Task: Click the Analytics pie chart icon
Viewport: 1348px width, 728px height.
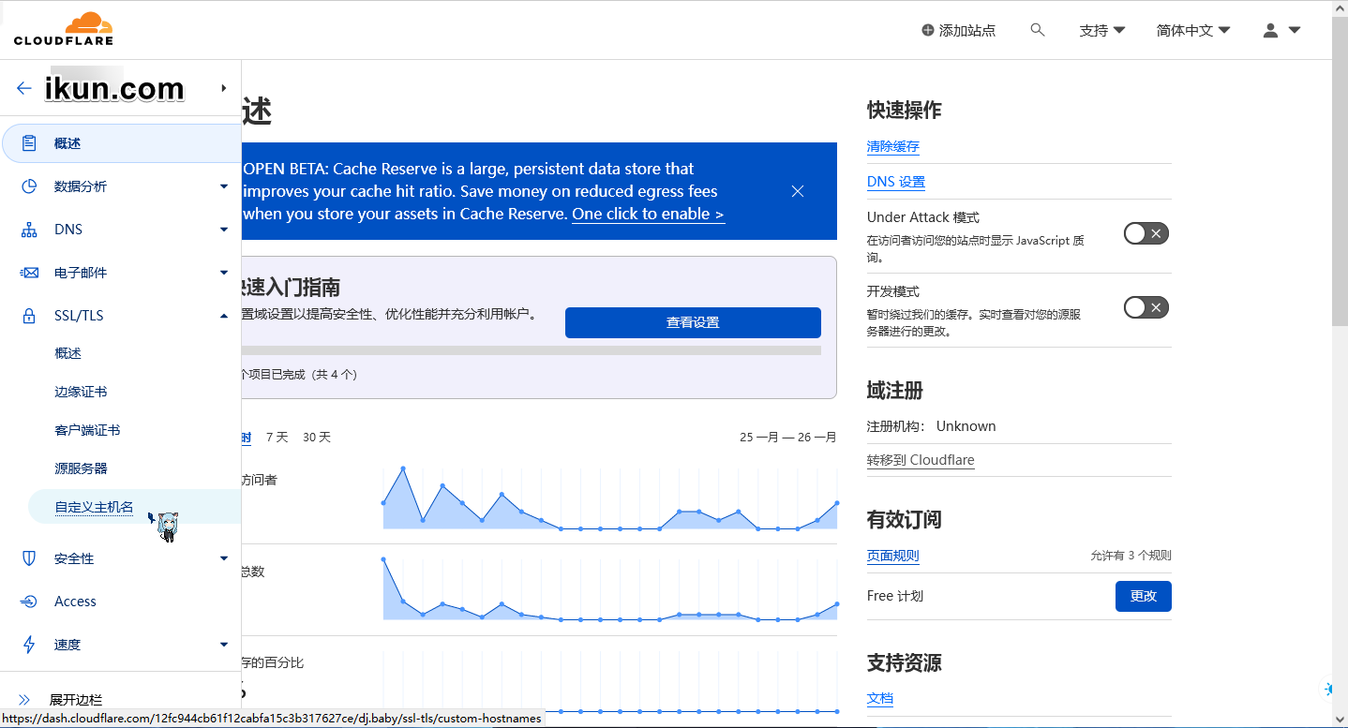Action: pyautogui.click(x=29, y=186)
